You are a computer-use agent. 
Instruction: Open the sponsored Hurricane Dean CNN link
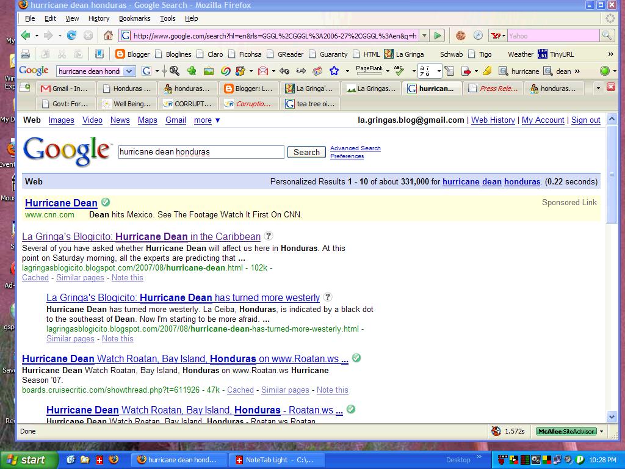tap(61, 203)
